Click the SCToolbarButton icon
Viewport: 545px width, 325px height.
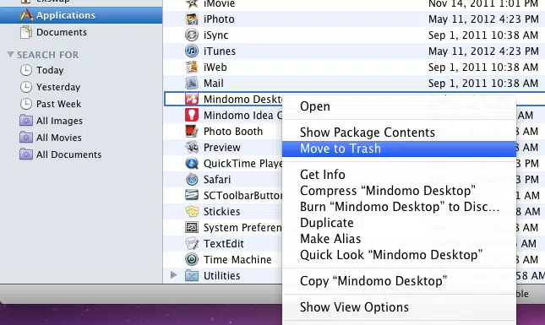[192, 196]
